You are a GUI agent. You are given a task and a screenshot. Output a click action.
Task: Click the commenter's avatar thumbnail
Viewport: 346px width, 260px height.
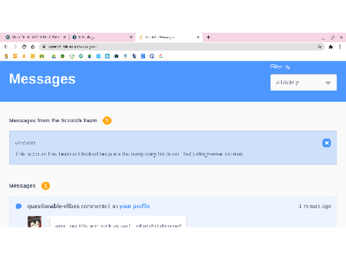point(35,222)
